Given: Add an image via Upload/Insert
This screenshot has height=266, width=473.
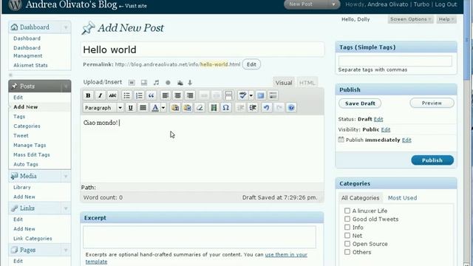Looking at the screenshot, I should coord(132,83).
